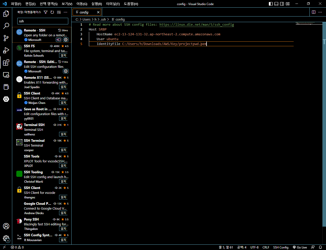Install Weijan Chen's SSH Client extension
This screenshot has height=250, width=326.
(x=63, y=103)
